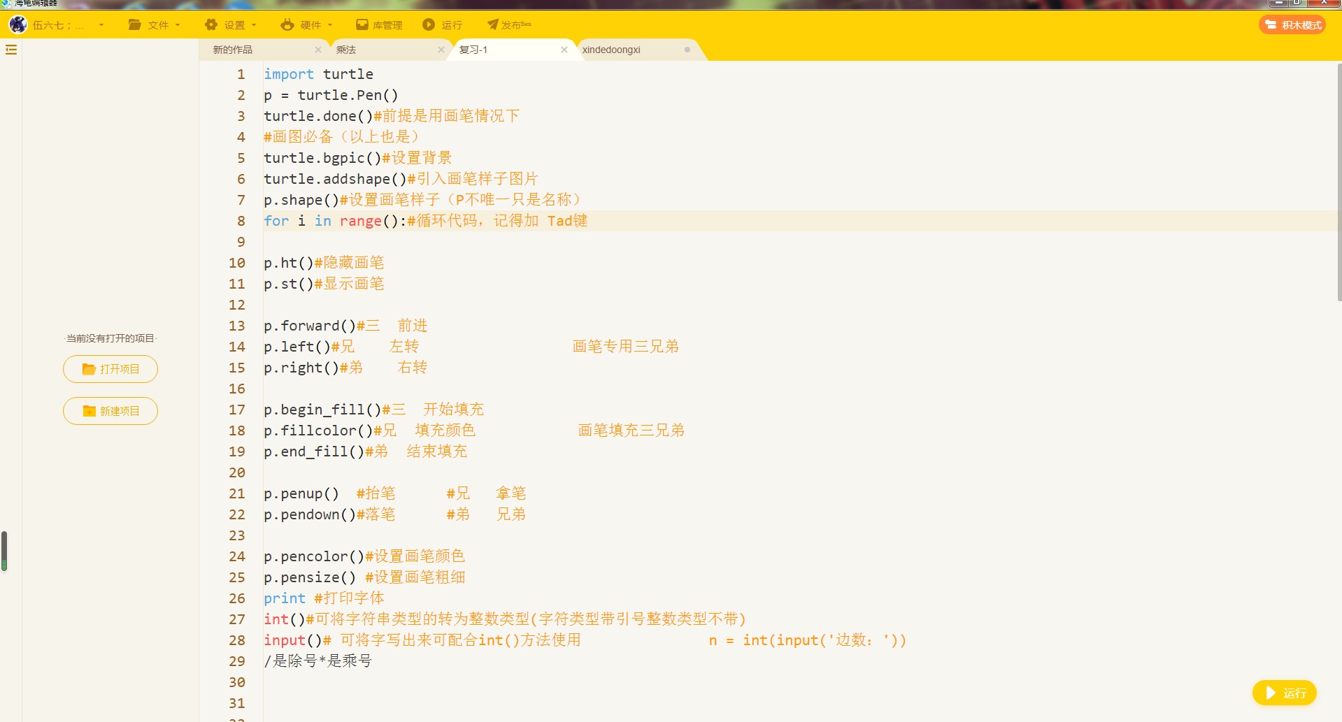Click the editor's vertical scrollbar
The image size is (1342, 722).
point(1339,182)
